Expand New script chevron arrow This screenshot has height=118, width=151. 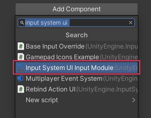[x=134, y=100]
